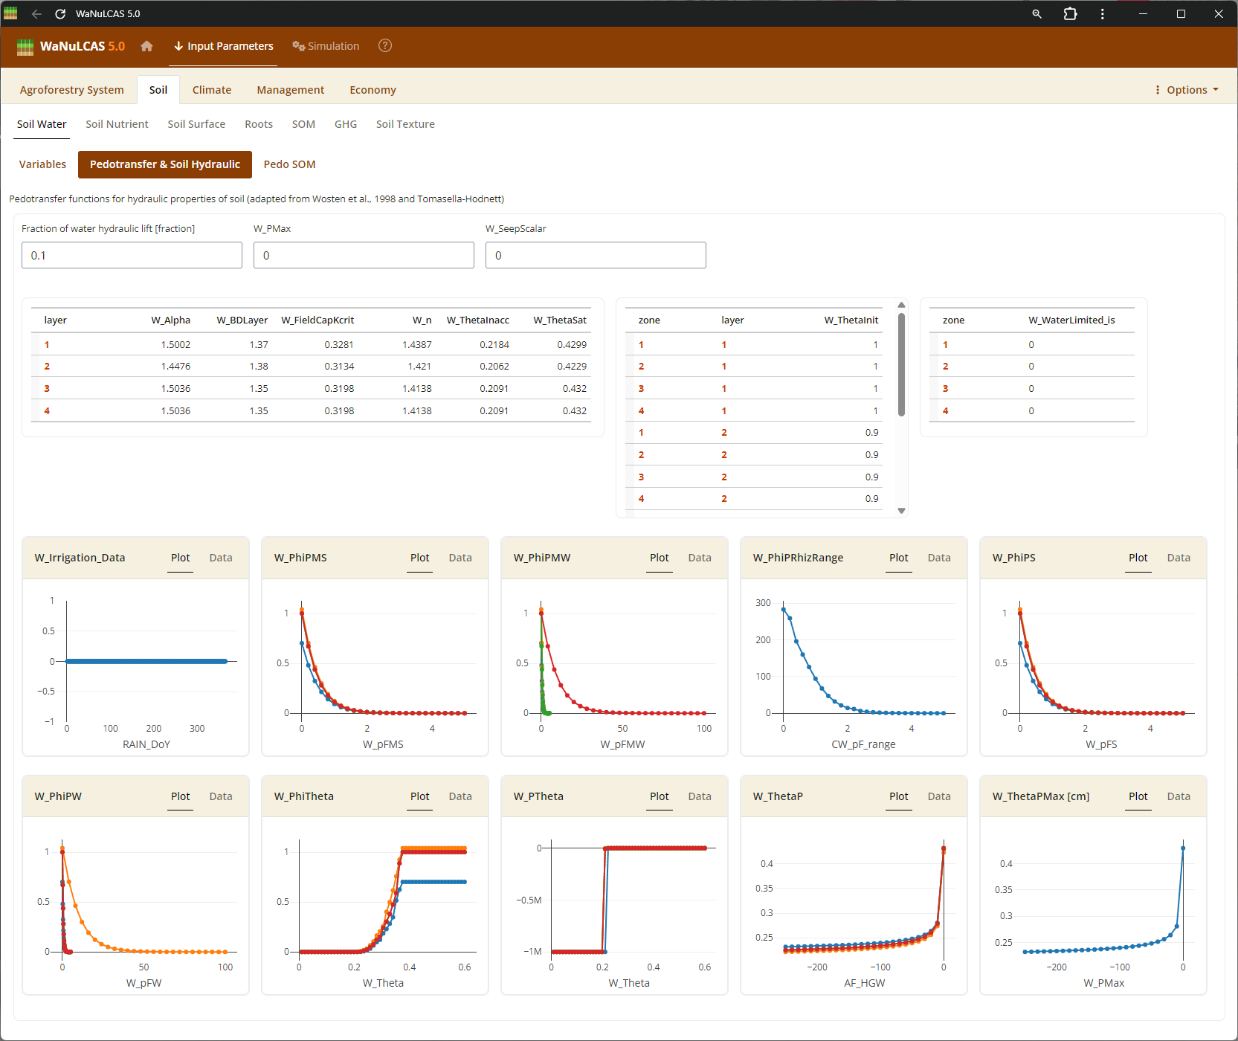Switch W_ThetaP chart to Data
1238x1041 pixels.
[939, 796]
